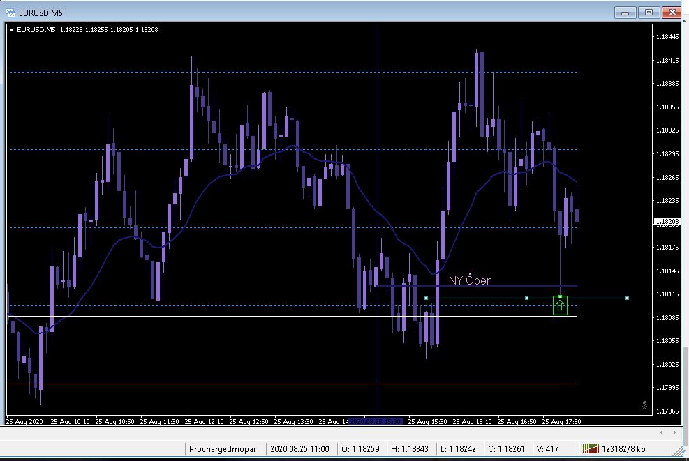Click the 25 Aug 17:30 time label
The image size is (689, 461).
pyautogui.click(x=561, y=421)
